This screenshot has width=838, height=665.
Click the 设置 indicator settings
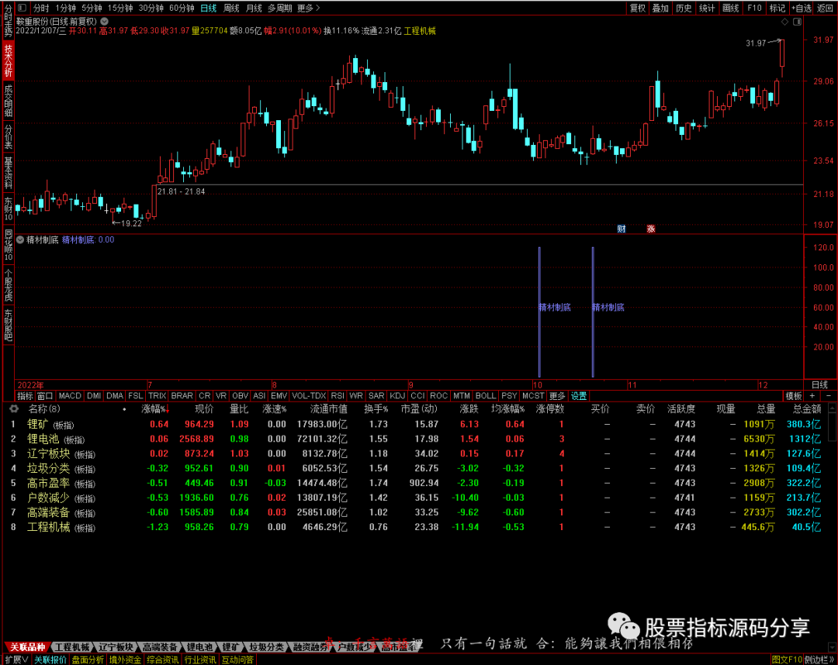click(579, 396)
